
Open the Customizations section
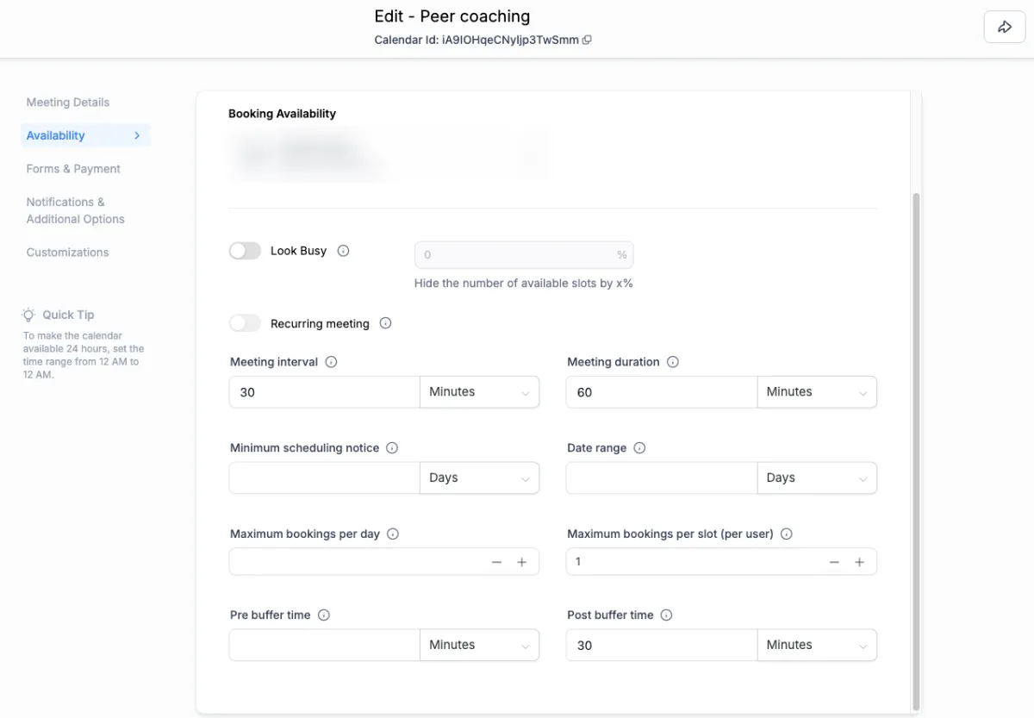point(67,253)
